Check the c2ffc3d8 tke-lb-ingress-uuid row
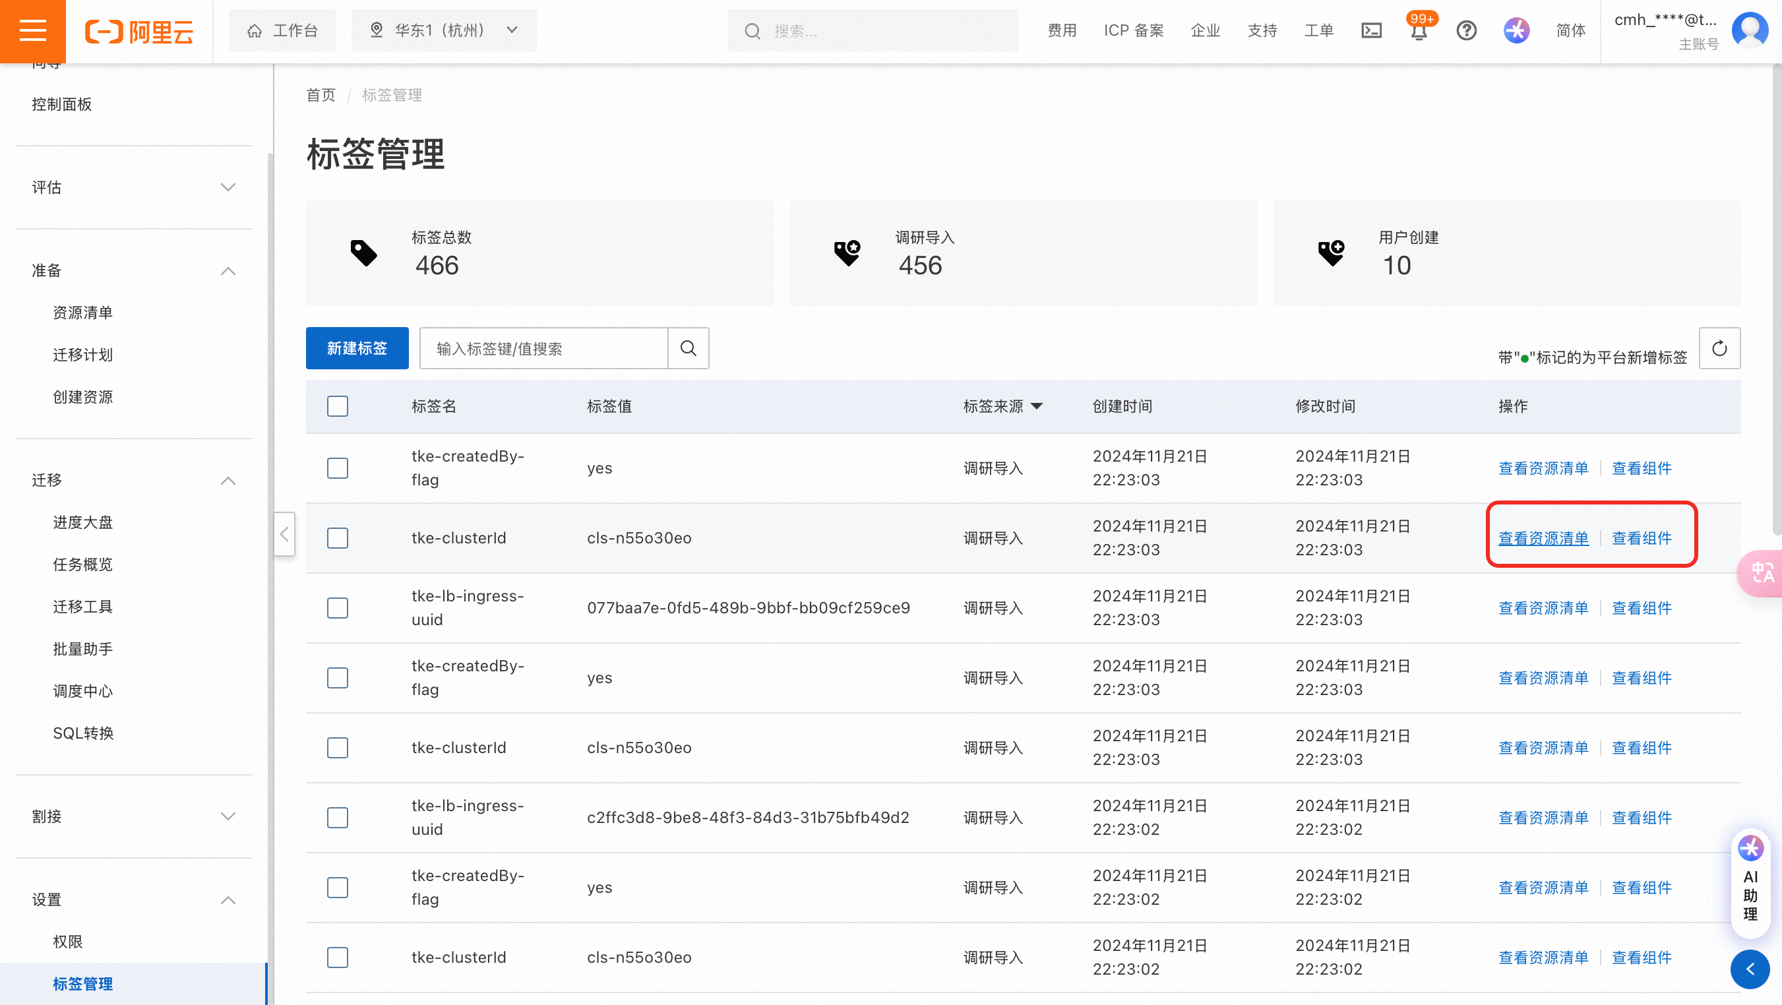This screenshot has height=1005, width=1782. 338,818
